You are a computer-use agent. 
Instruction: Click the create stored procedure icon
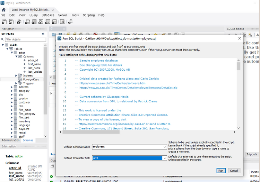[x=47, y=22]
